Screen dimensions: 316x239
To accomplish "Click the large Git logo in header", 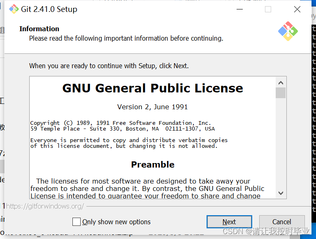I will click(x=288, y=31).
